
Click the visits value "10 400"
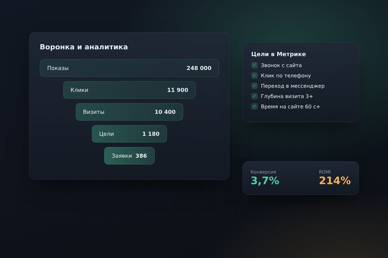click(x=165, y=112)
